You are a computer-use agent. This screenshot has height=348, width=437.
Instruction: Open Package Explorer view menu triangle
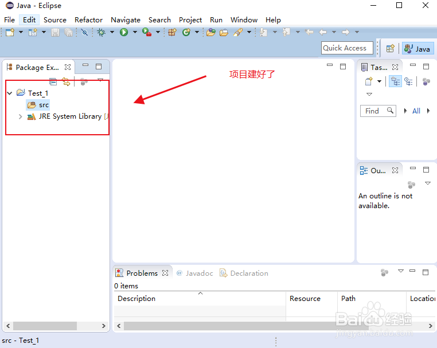pos(100,80)
